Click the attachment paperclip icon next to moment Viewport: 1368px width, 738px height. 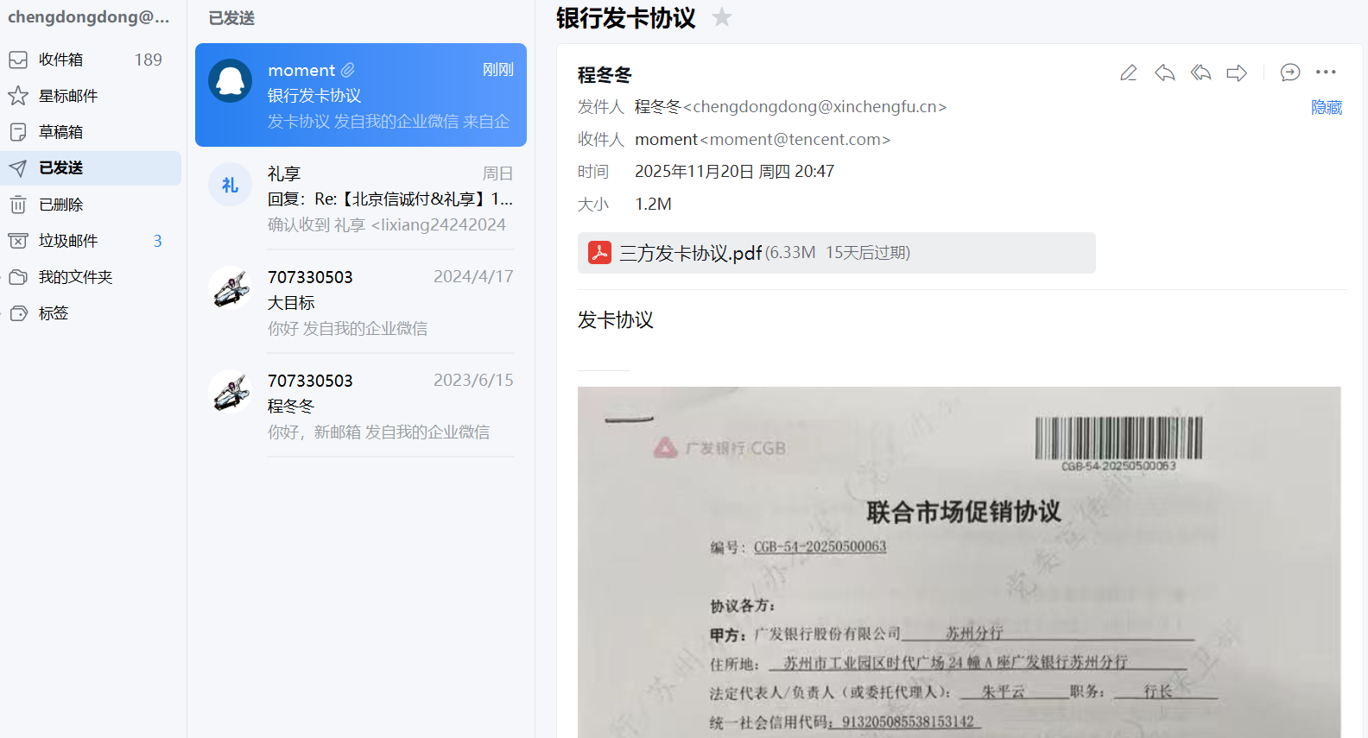347,70
